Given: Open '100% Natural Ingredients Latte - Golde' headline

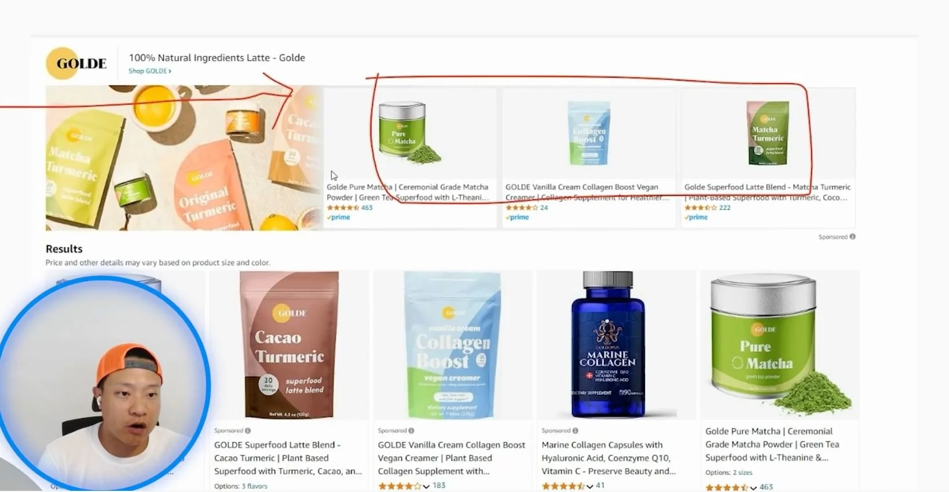Looking at the screenshot, I should [x=217, y=58].
